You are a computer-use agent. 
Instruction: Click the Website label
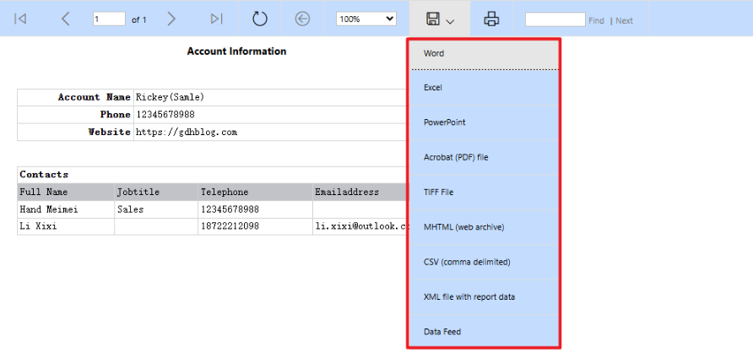pos(110,132)
